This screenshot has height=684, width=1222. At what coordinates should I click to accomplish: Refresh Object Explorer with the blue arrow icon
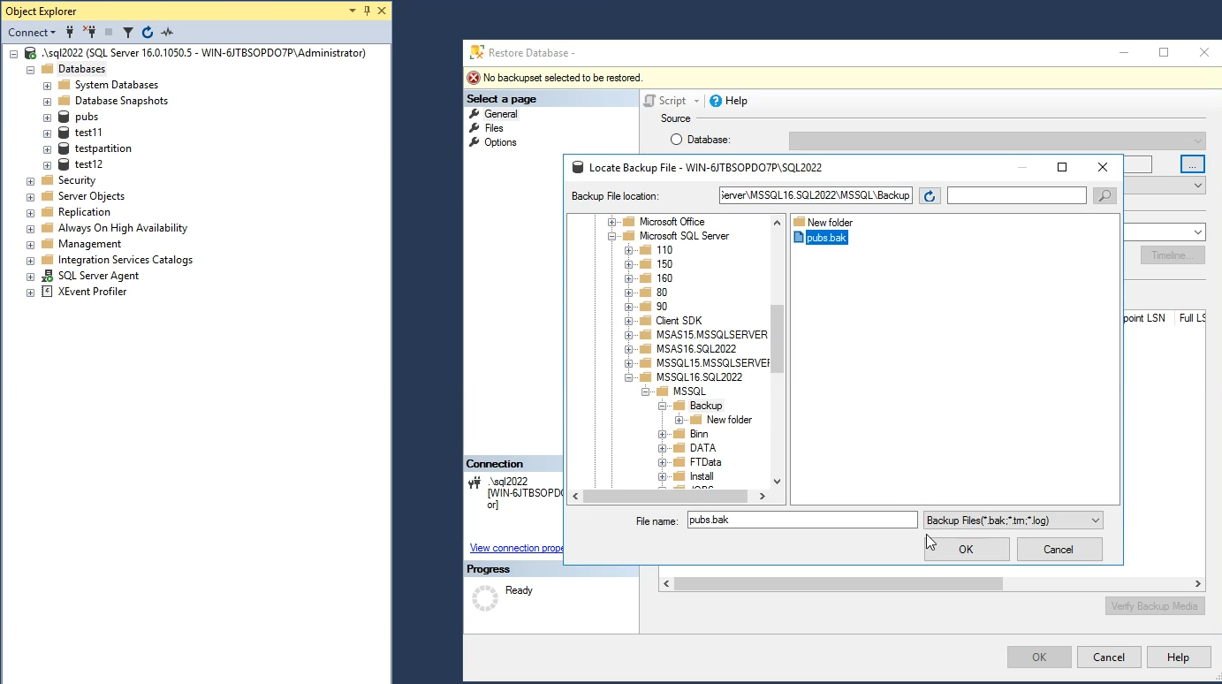pyautogui.click(x=148, y=32)
